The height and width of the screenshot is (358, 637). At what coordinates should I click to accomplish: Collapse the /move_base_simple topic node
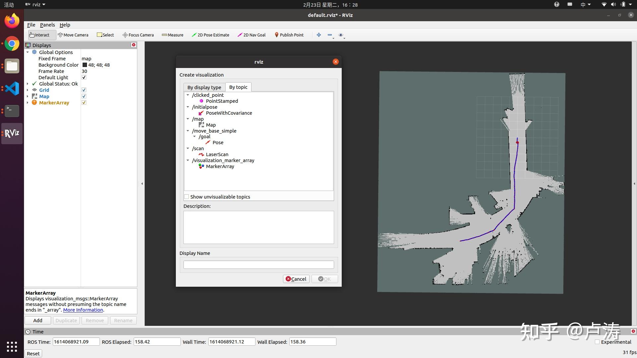188,131
